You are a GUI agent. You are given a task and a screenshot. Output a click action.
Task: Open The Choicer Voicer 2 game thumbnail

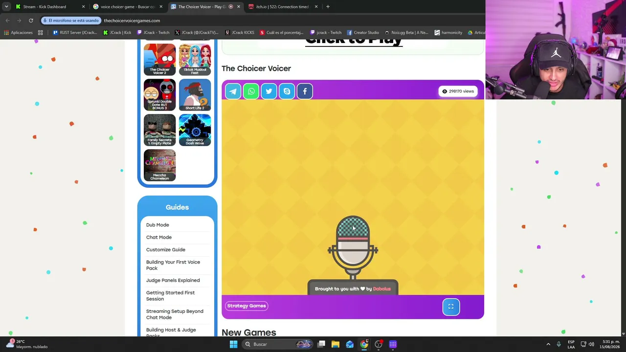point(159,60)
